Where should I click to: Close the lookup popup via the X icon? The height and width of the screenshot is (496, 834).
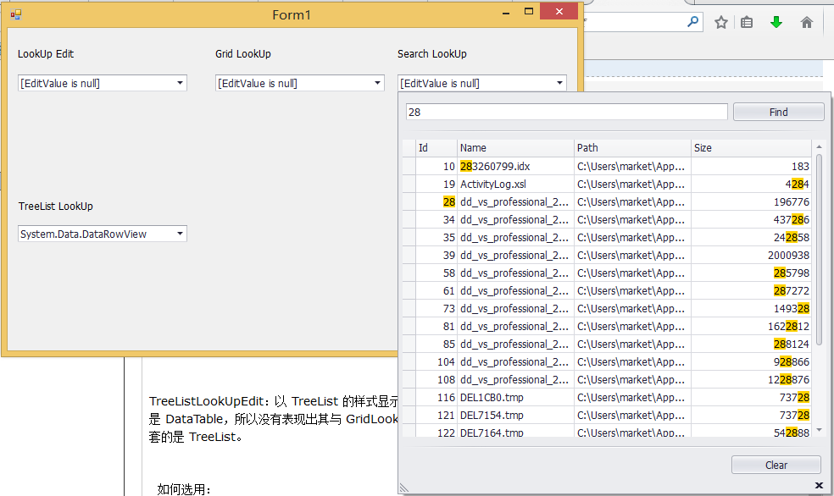(x=818, y=487)
